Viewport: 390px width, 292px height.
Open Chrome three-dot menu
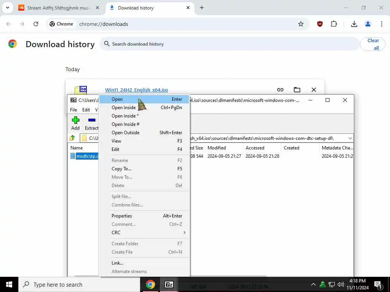[382, 24]
